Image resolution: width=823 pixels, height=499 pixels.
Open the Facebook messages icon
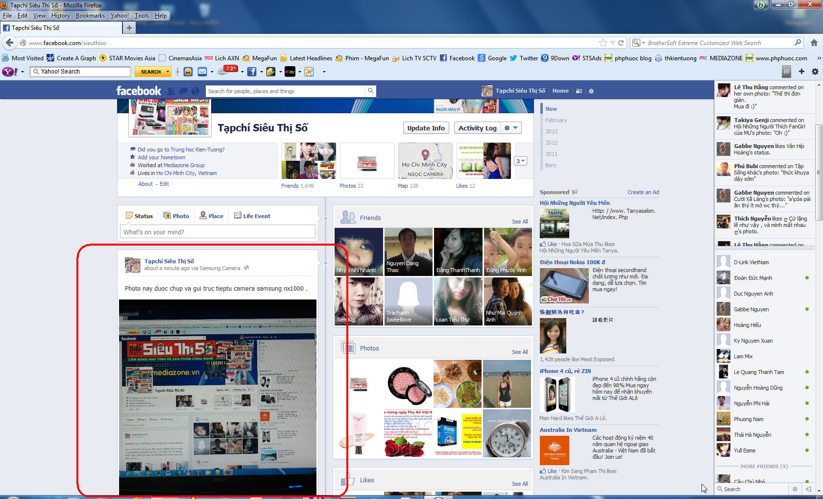[183, 91]
